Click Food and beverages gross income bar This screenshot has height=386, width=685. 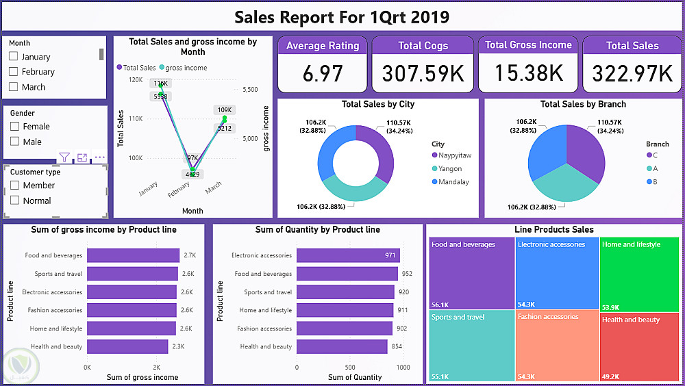(x=134, y=255)
